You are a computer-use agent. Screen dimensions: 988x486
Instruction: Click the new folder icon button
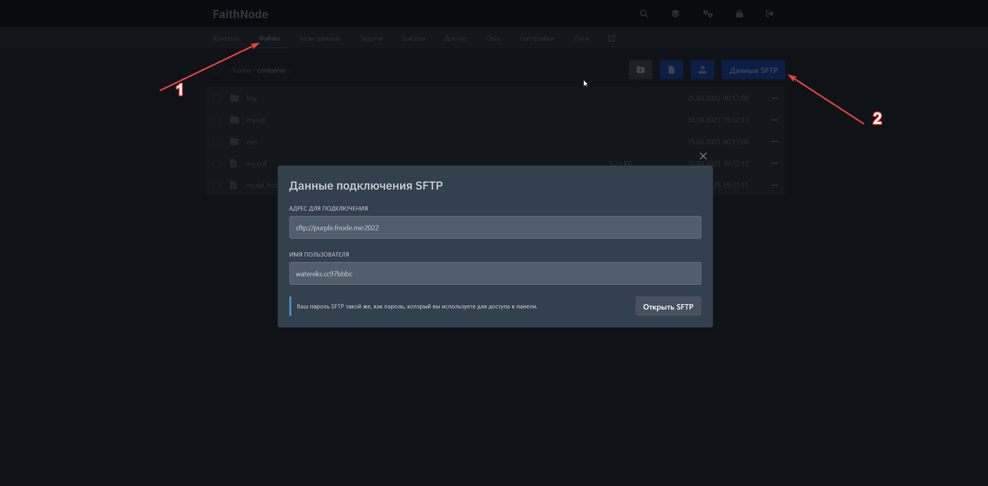641,70
